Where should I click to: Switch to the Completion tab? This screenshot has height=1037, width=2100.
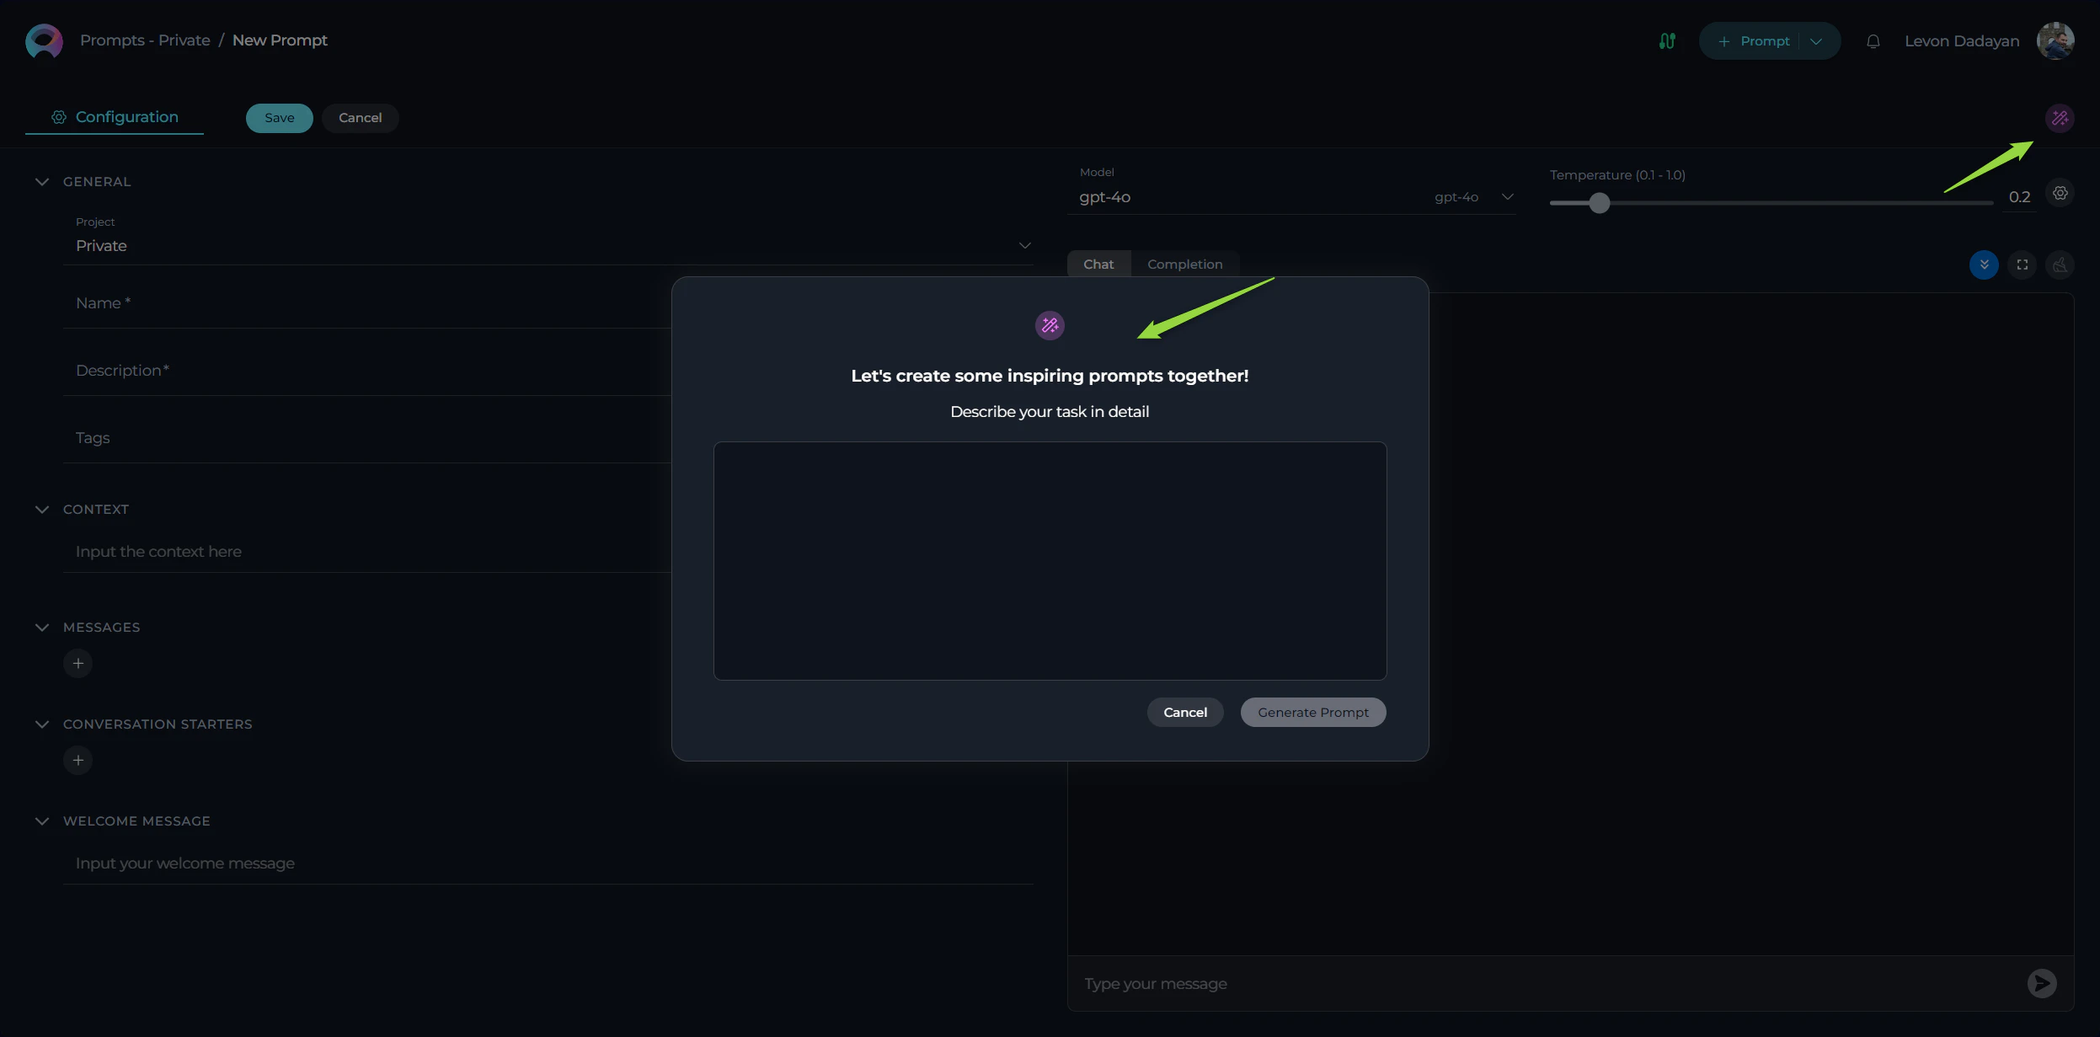1184,264
